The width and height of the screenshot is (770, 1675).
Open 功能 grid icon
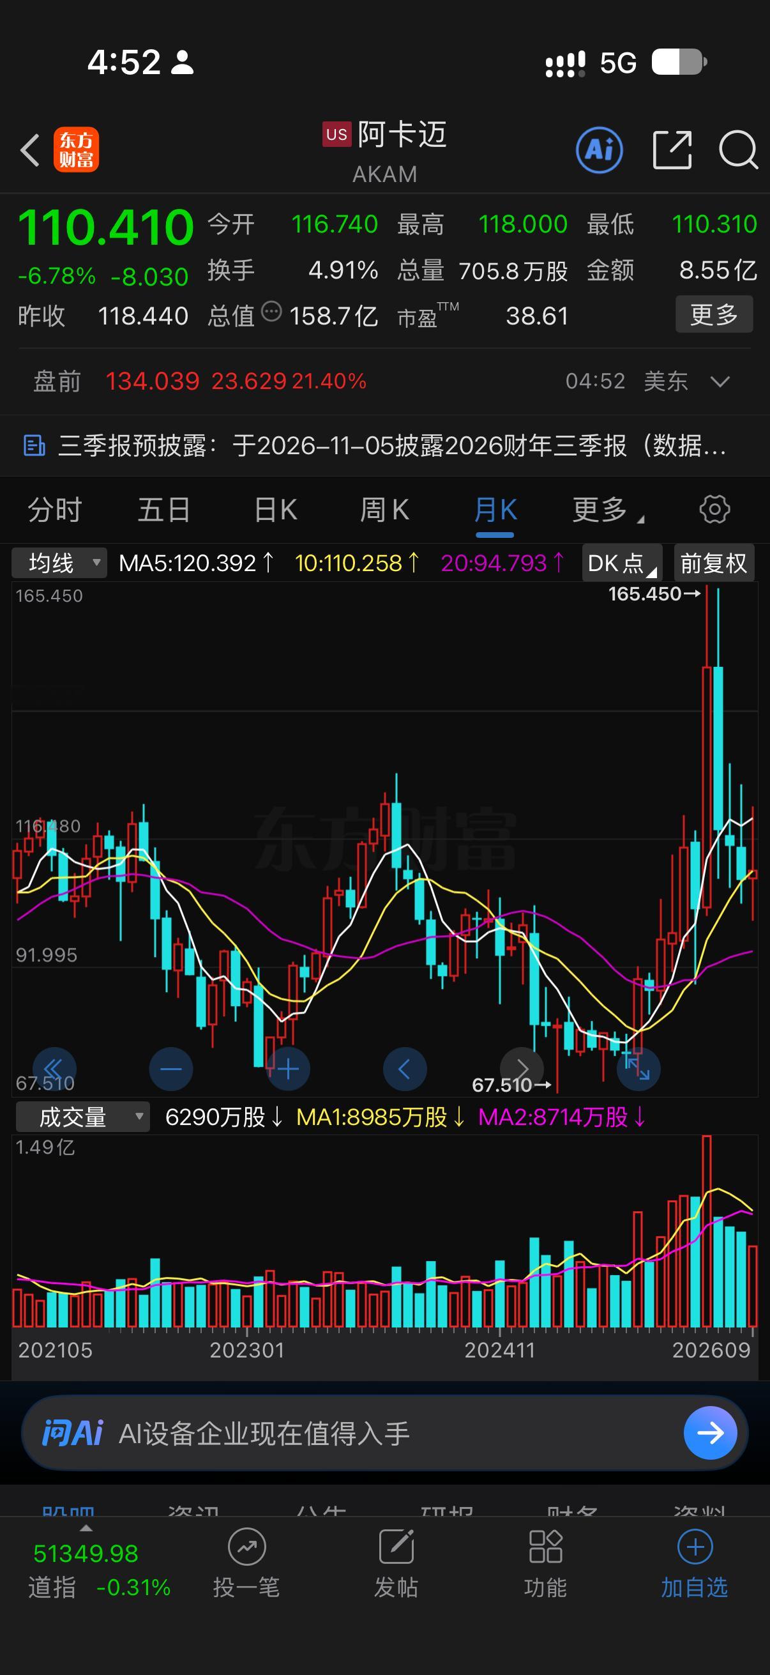pos(545,1547)
